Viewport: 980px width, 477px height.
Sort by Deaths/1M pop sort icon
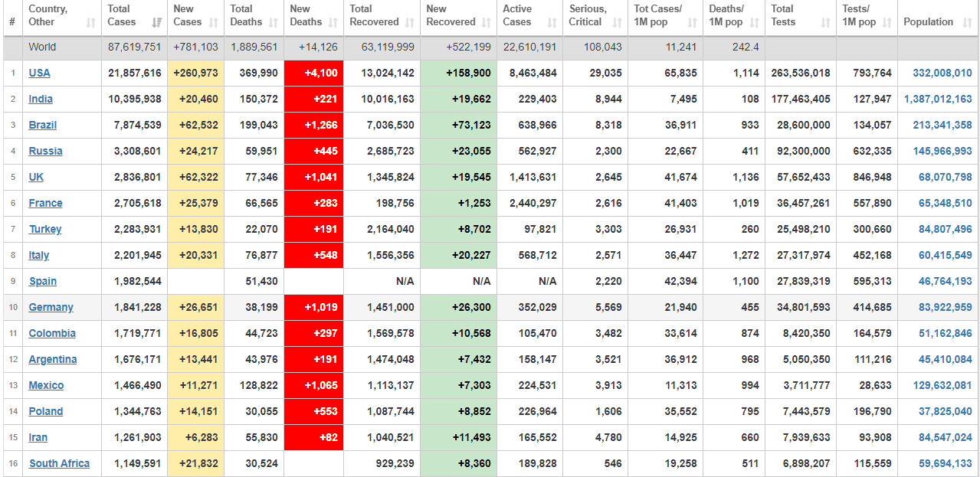[x=755, y=23]
